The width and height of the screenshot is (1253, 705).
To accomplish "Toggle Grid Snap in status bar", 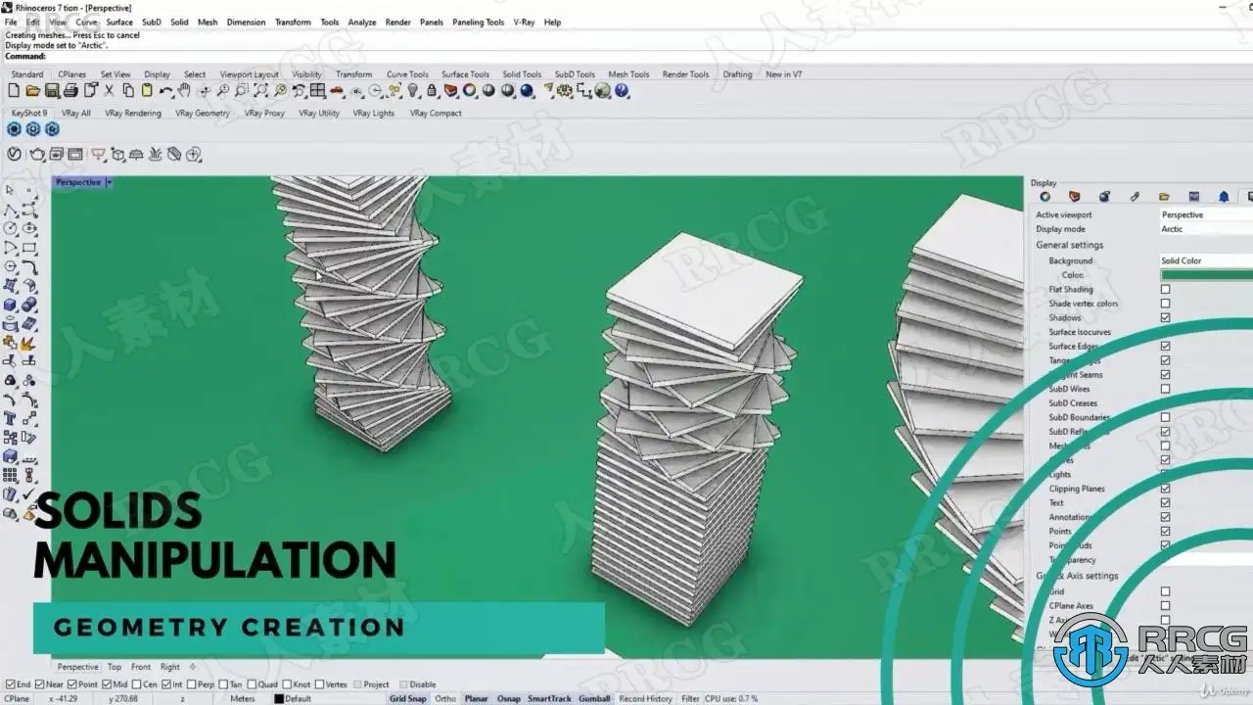I will tap(408, 699).
